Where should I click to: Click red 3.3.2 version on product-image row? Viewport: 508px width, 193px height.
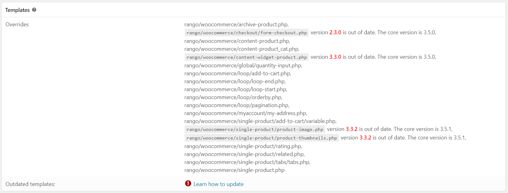pyautogui.click(x=352, y=129)
